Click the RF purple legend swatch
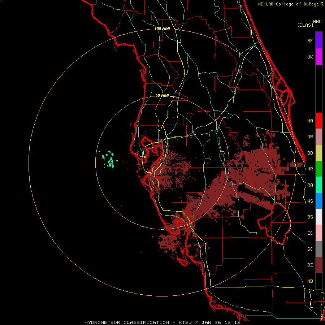Viewport: 325px width, 325px height. (319, 40)
